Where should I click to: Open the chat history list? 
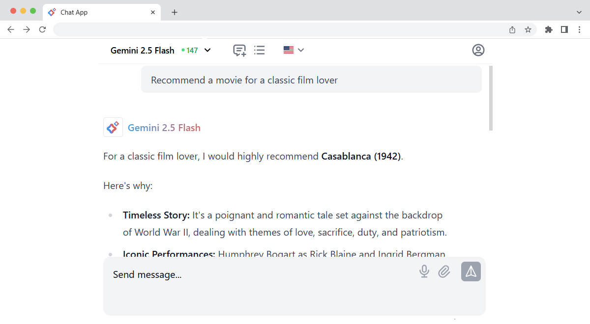260,50
